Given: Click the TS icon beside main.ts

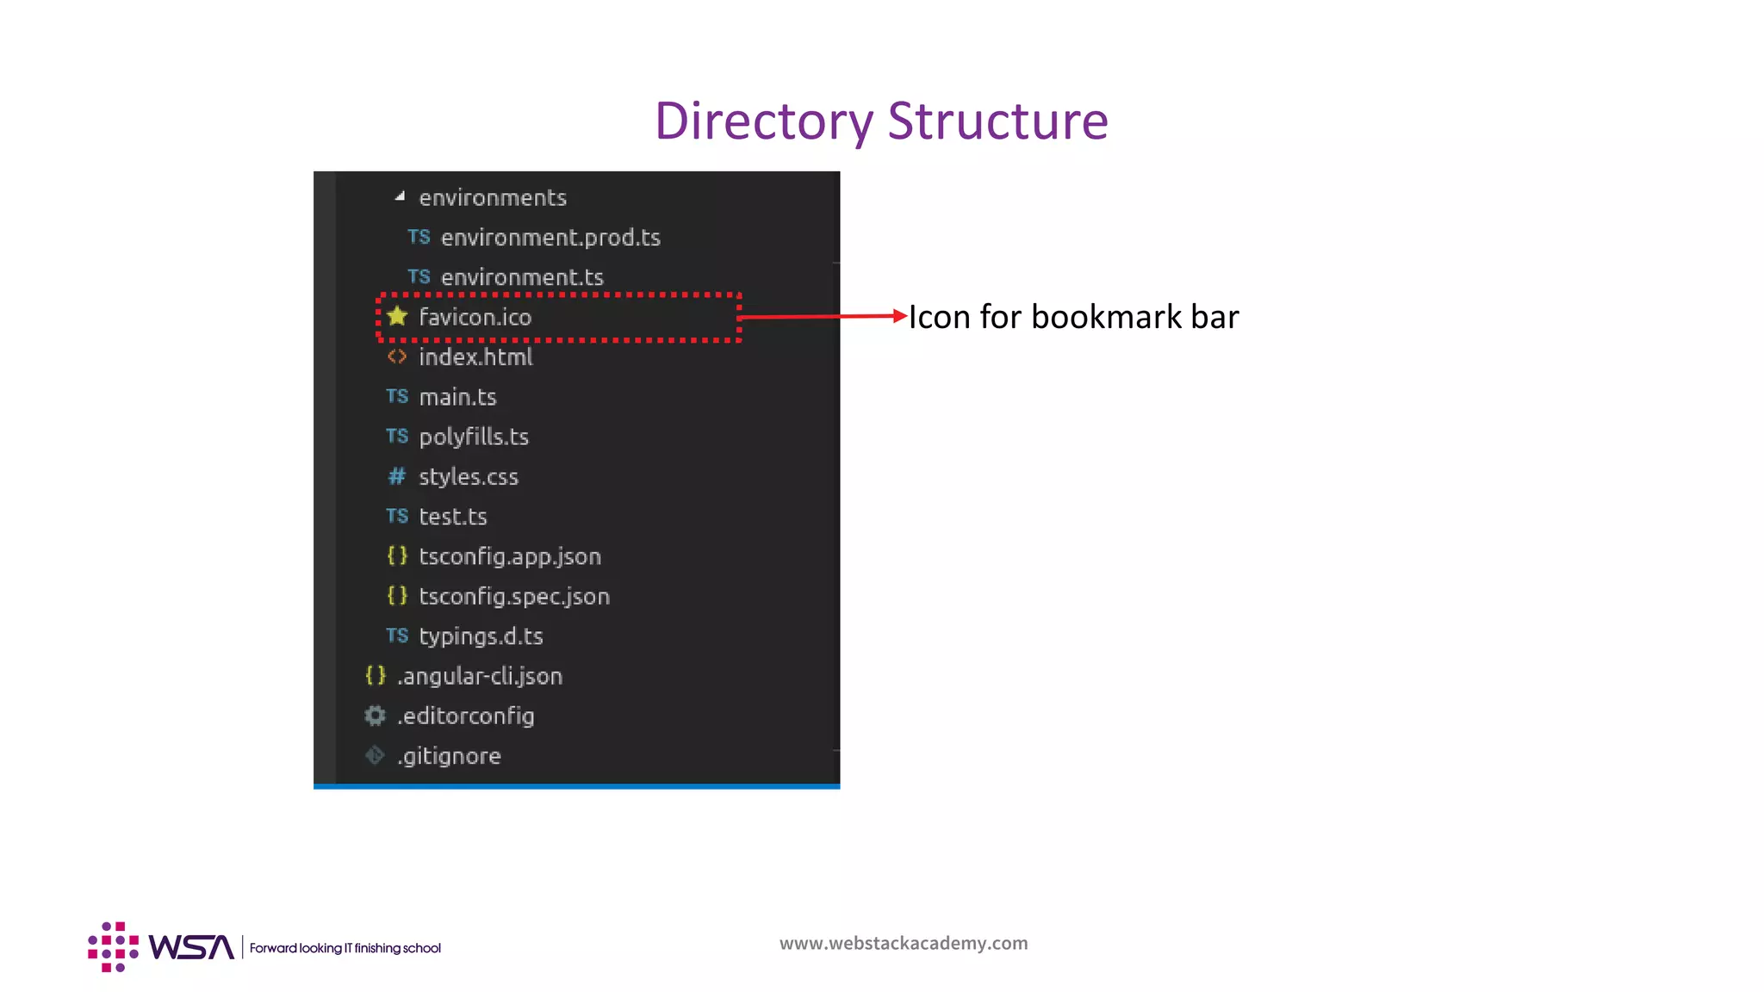Looking at the screenshot, I should click(x=397, y=396).
